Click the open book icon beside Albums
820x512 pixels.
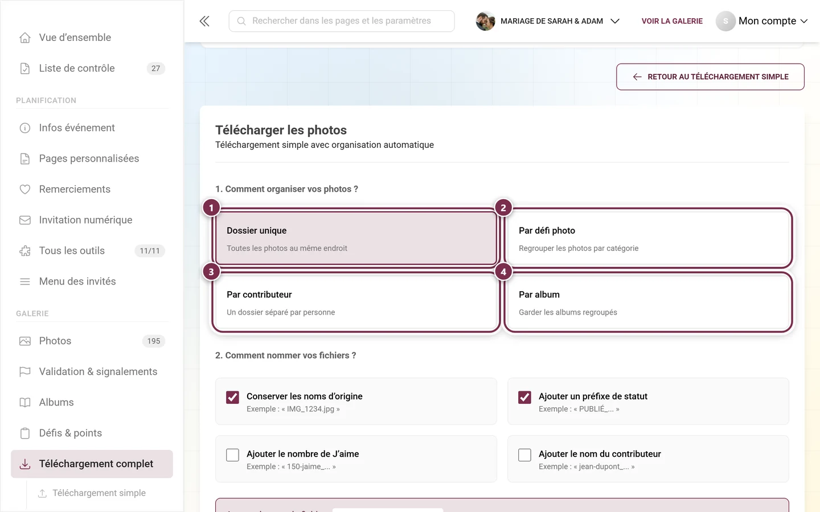25,403
